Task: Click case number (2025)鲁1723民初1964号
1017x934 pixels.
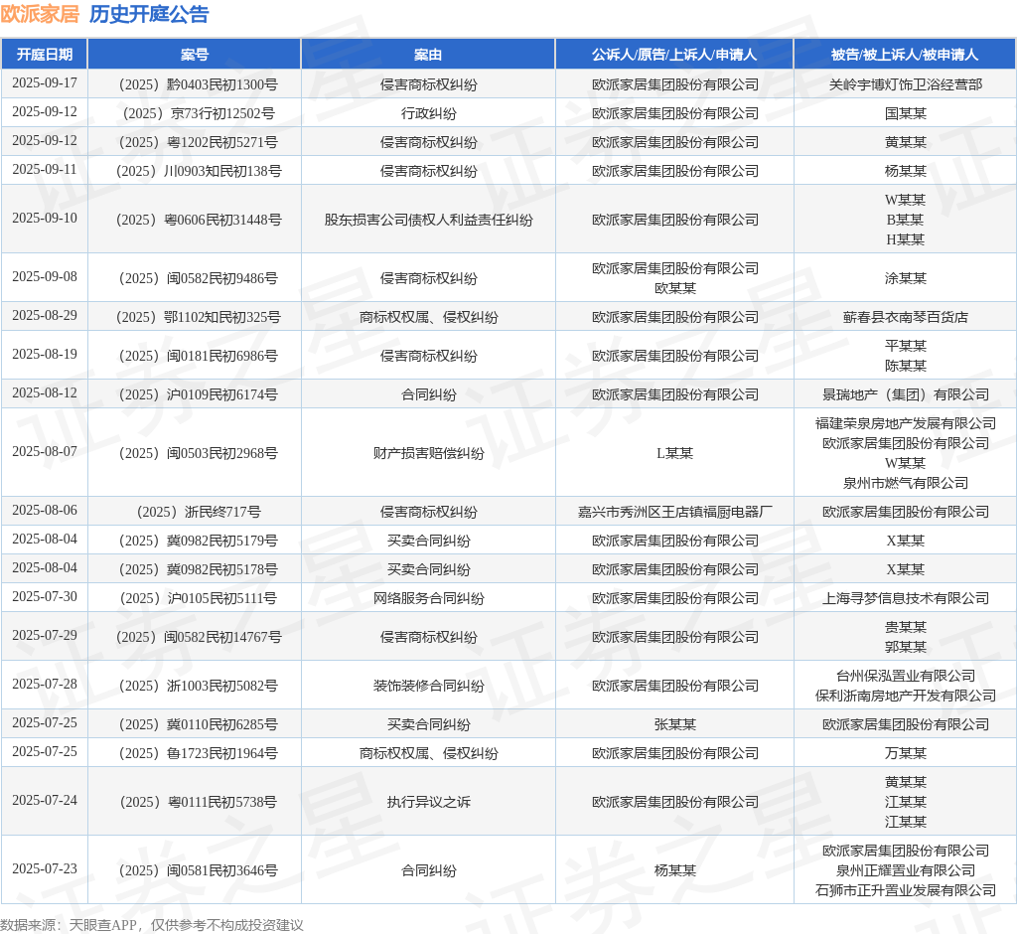Action: pyautogui.click(x=195, y=753)
